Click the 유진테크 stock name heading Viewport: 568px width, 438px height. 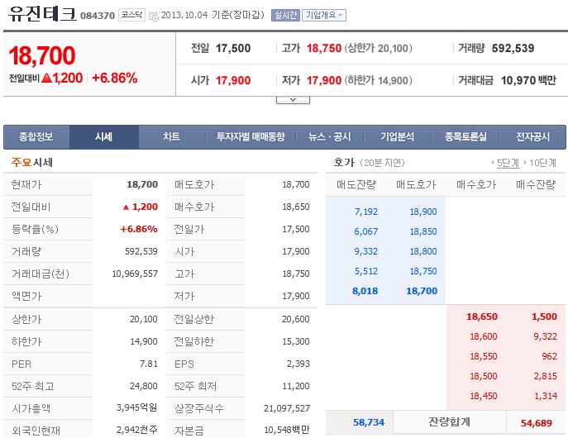tap(42, 14)
